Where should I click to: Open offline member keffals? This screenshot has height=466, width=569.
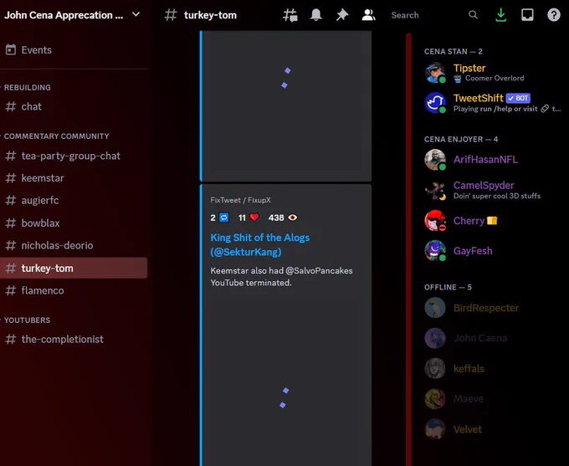click(x=494, y=369)
